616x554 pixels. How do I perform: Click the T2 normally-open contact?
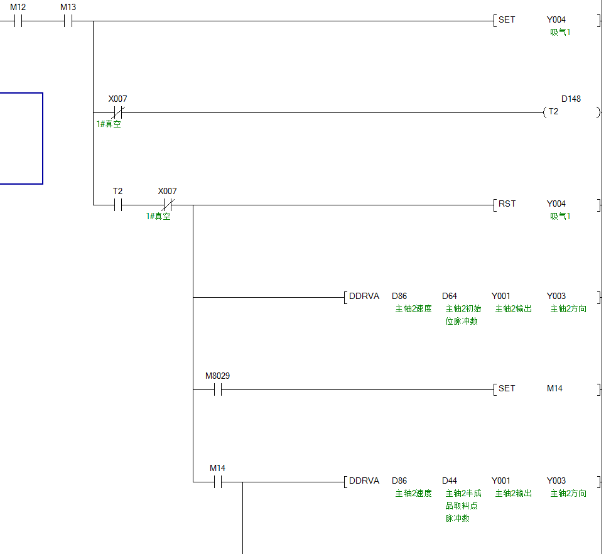(117, 205)
